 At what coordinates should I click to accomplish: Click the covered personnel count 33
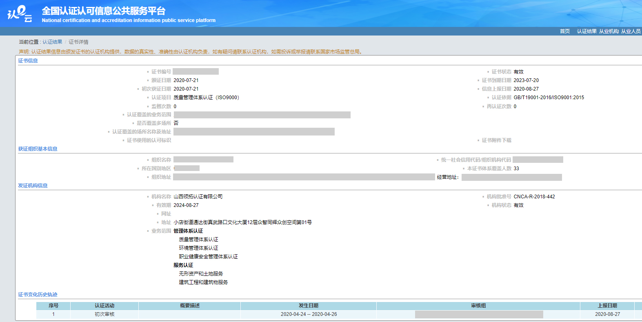point(516,169)
